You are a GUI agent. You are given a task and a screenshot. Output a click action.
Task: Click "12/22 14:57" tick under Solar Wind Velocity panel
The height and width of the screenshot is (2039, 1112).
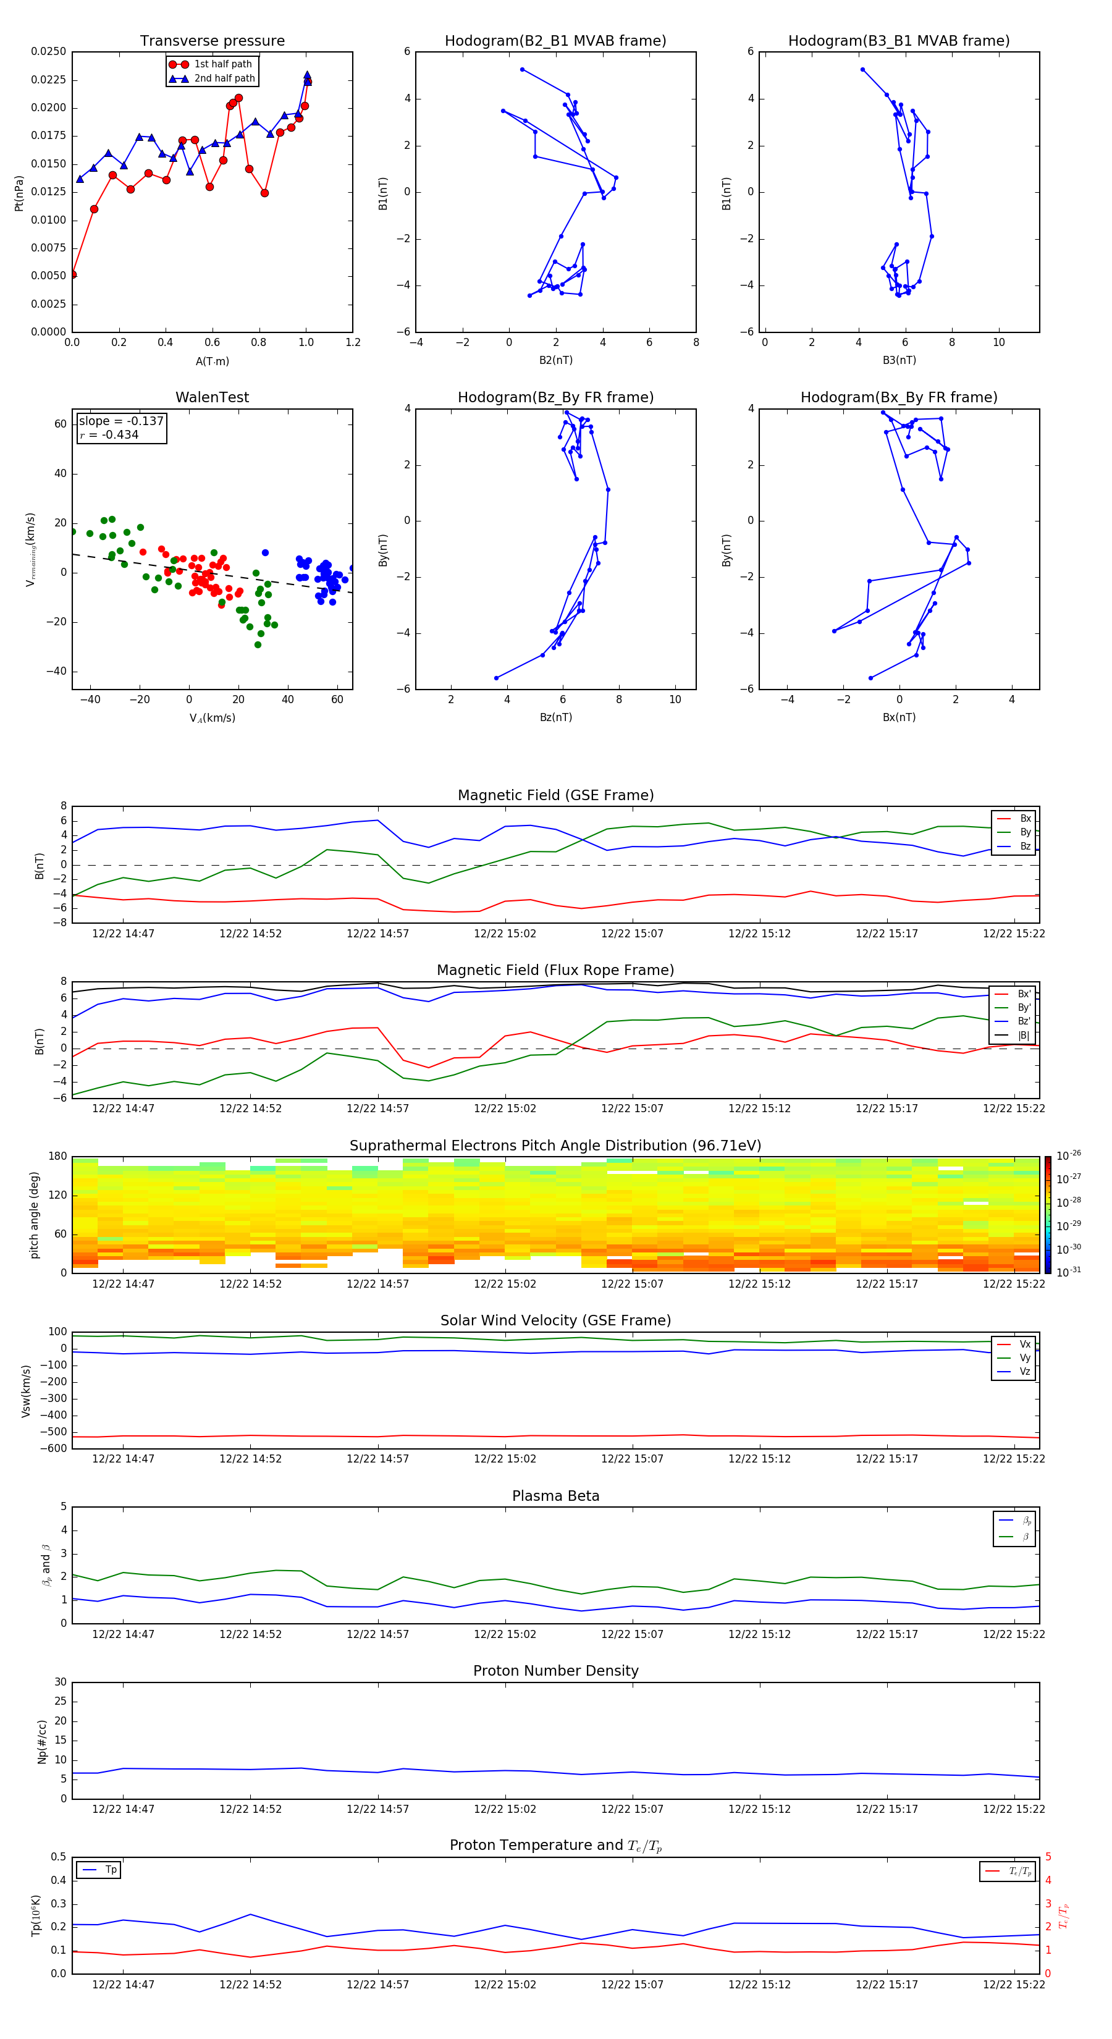(x=377, y=1459)
